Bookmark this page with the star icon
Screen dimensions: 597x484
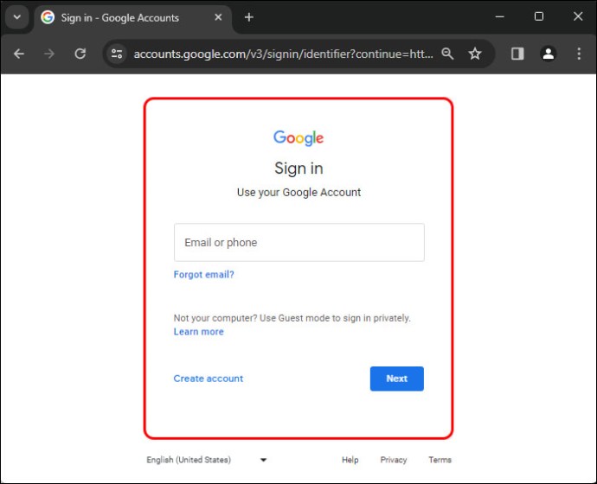coord(475,54)
